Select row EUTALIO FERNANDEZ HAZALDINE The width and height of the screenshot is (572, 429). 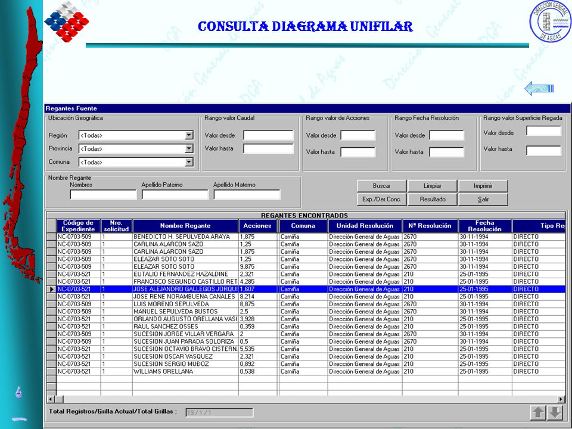tap(306, 274)
